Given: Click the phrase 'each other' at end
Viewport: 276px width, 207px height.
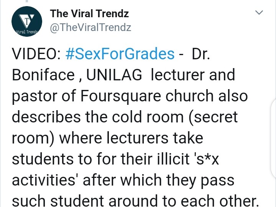Looking at the screenshot, I should click(224, 200).
